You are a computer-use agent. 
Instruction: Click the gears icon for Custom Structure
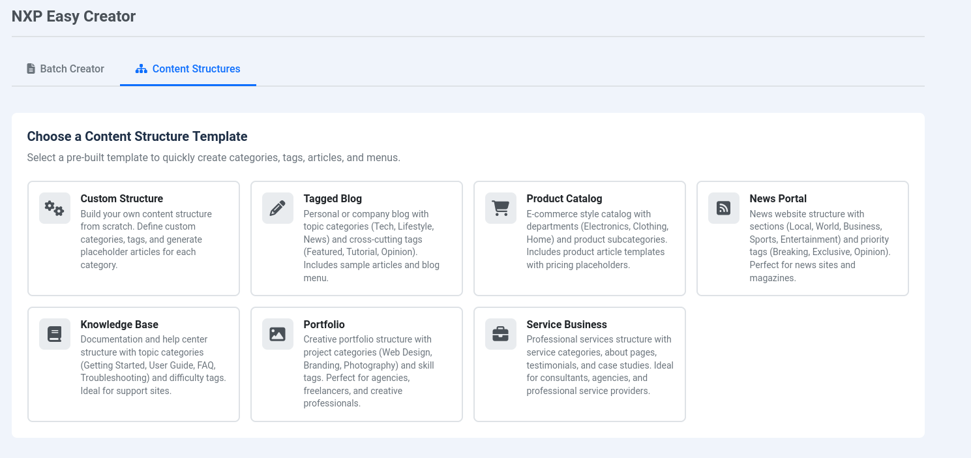tap(55, 208)
